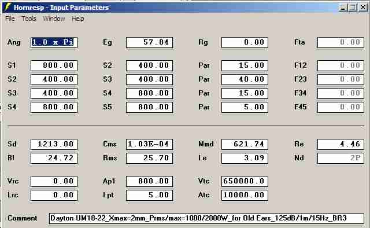Close the Hornresp Input Parameters window
This screenshot has width=370, height=228.
pos(363,8)
